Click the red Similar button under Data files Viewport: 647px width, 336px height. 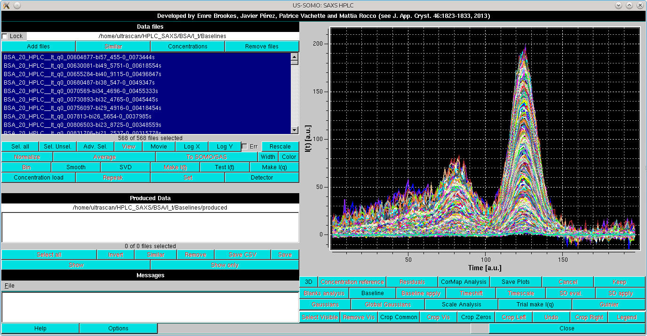(x=113, y=47)
